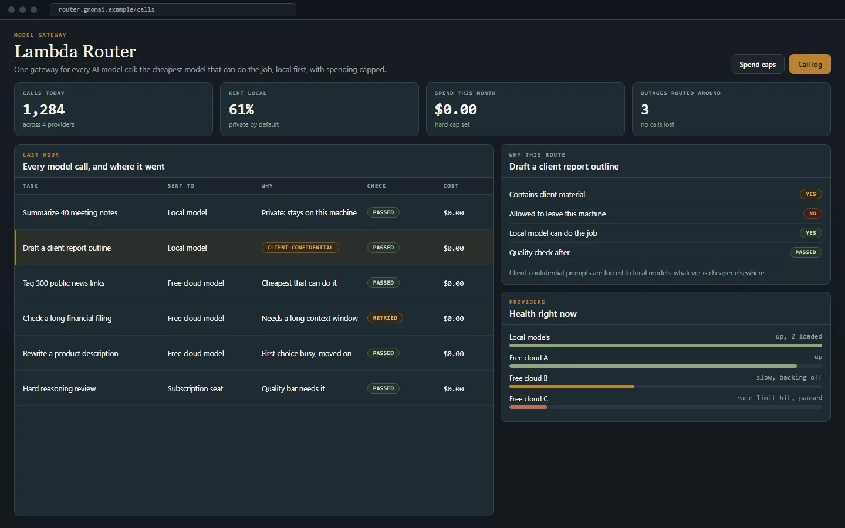The image size is (845, 528).
Task: Select the Summarize 40 meeting notes row
Action: coord(253,212)
